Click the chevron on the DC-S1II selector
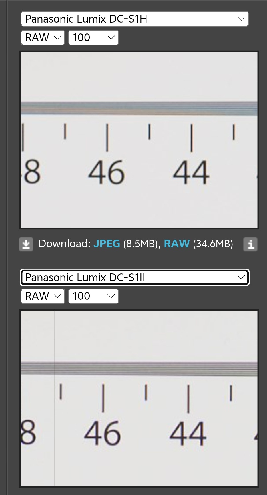This screenshot has height=495, width=267. 241,277
